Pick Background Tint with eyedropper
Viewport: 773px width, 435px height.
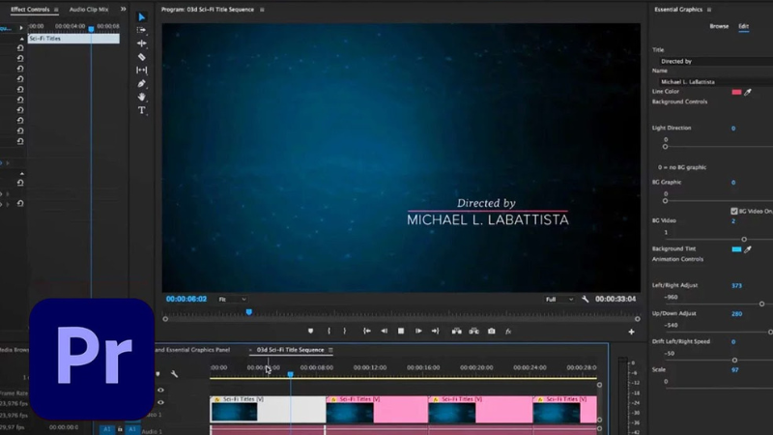point(748,249)
